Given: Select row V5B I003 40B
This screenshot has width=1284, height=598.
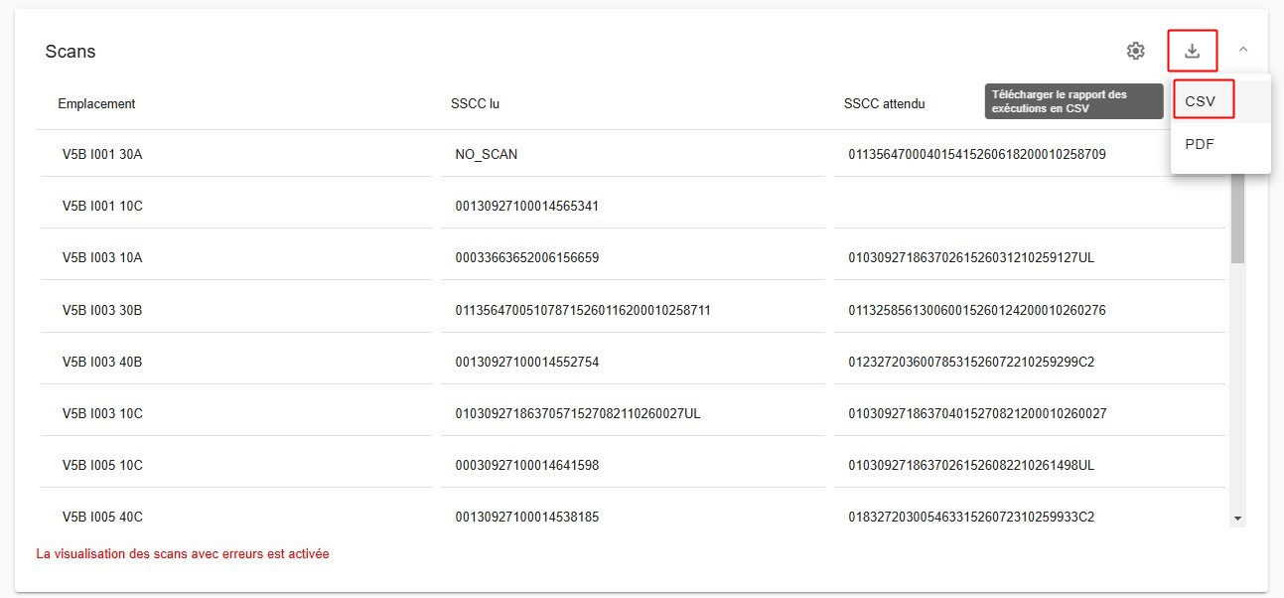Looking at the screenshot, I should pos(632,362).
